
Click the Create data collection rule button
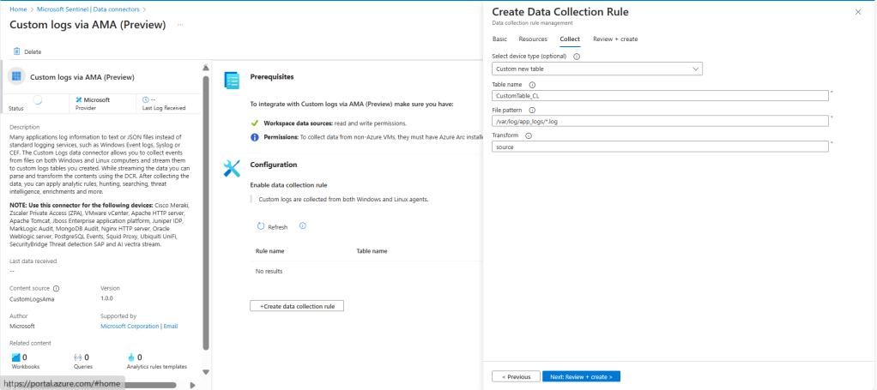click(x=297, y=306)
